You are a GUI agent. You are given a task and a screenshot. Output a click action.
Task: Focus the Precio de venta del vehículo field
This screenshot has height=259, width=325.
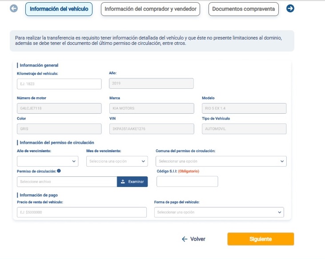coord(82,212)
